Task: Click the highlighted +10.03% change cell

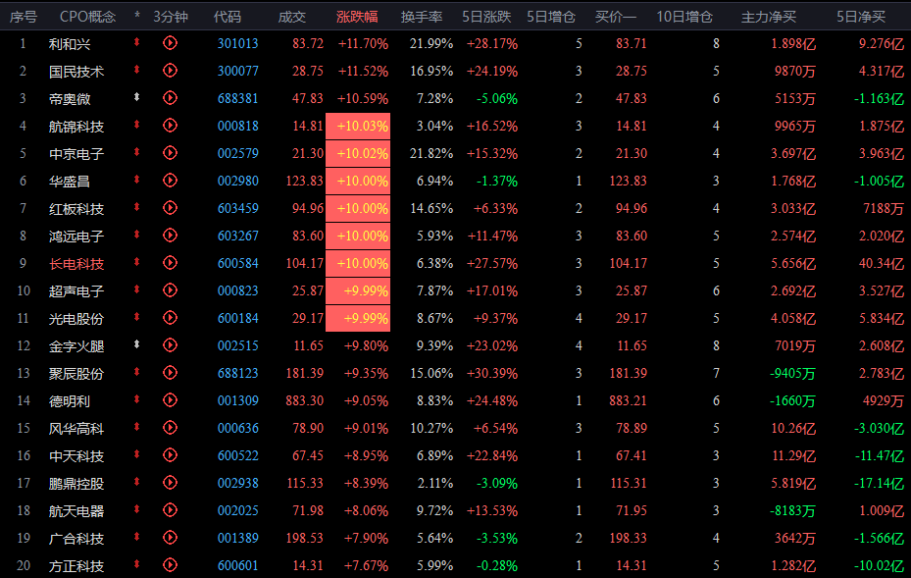Action: point(358,127)
